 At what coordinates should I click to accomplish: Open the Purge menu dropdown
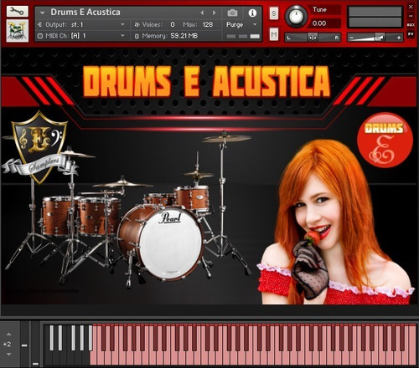(x=241, y=24)
